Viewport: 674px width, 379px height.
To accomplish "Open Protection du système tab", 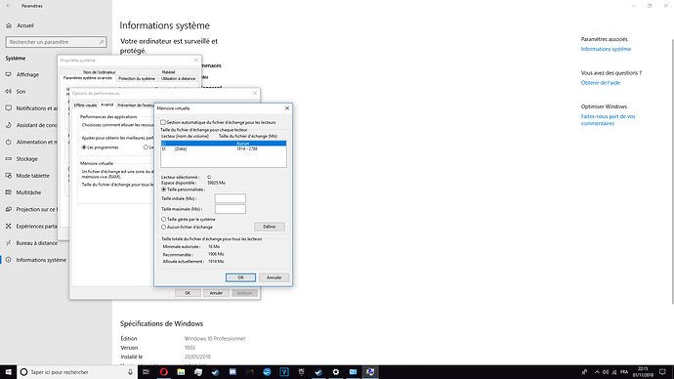I will [137, 79].
